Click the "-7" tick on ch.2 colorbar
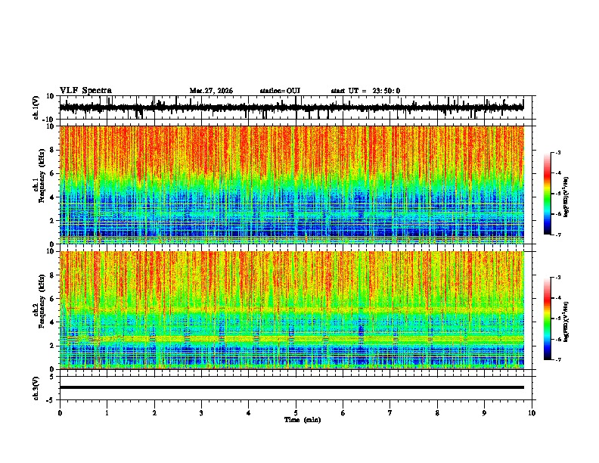 pos(557,360)
